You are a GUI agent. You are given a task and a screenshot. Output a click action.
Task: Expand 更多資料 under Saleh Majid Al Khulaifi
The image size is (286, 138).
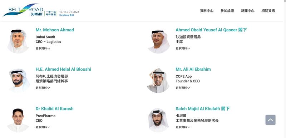tap(183, 127)
